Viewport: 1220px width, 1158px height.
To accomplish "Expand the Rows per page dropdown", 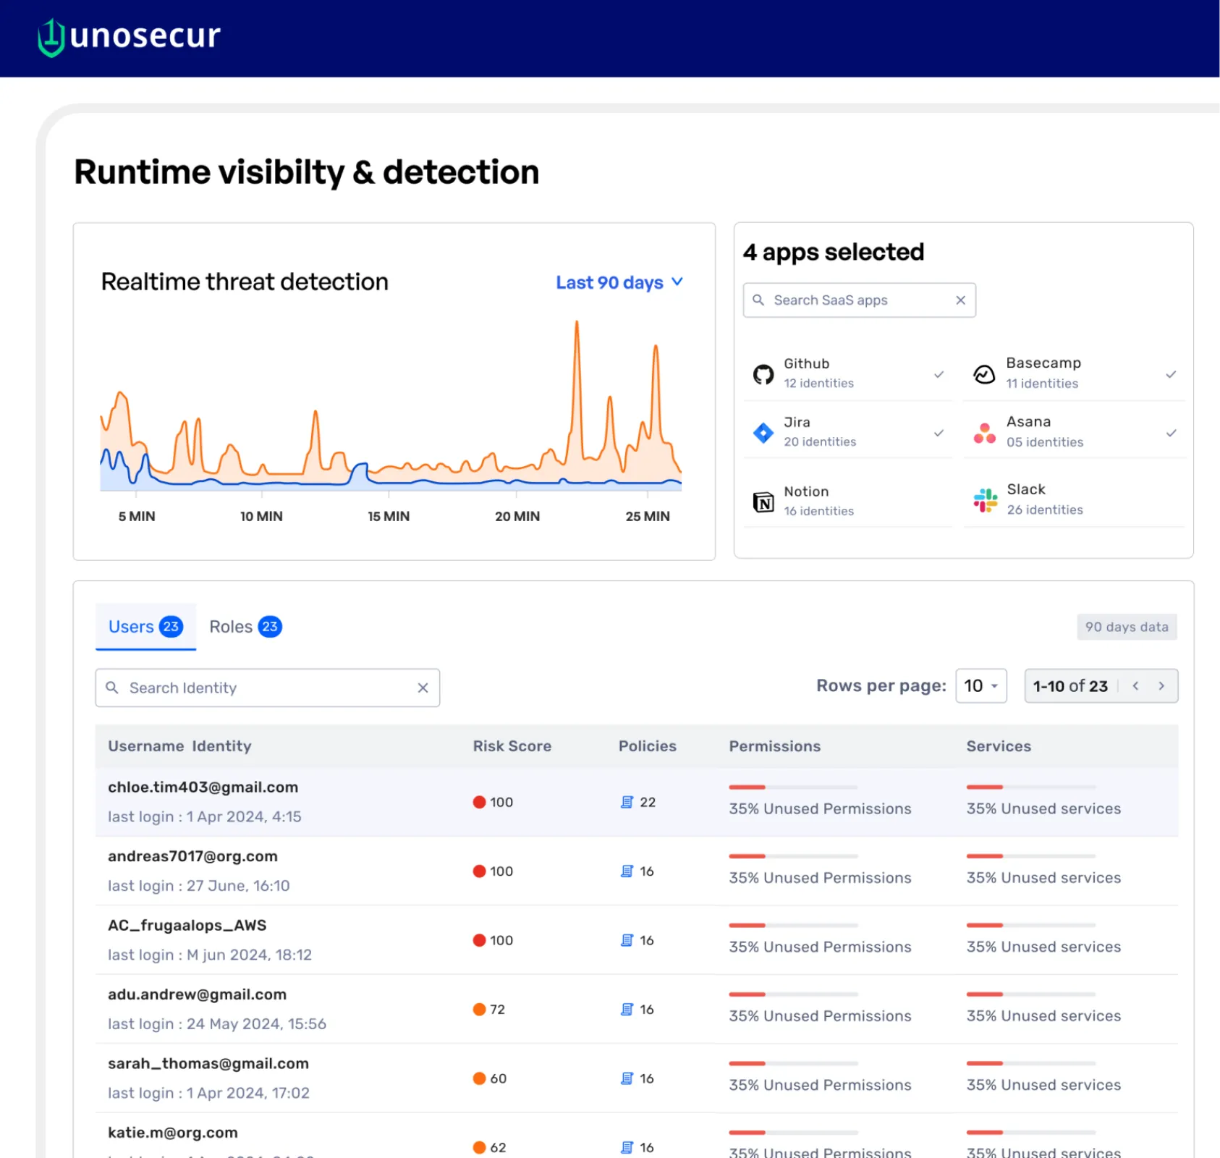I will pos(980,685).
